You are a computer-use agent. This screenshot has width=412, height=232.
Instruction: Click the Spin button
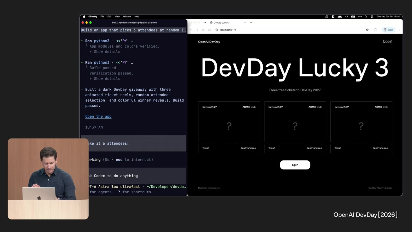coord(295,165)
